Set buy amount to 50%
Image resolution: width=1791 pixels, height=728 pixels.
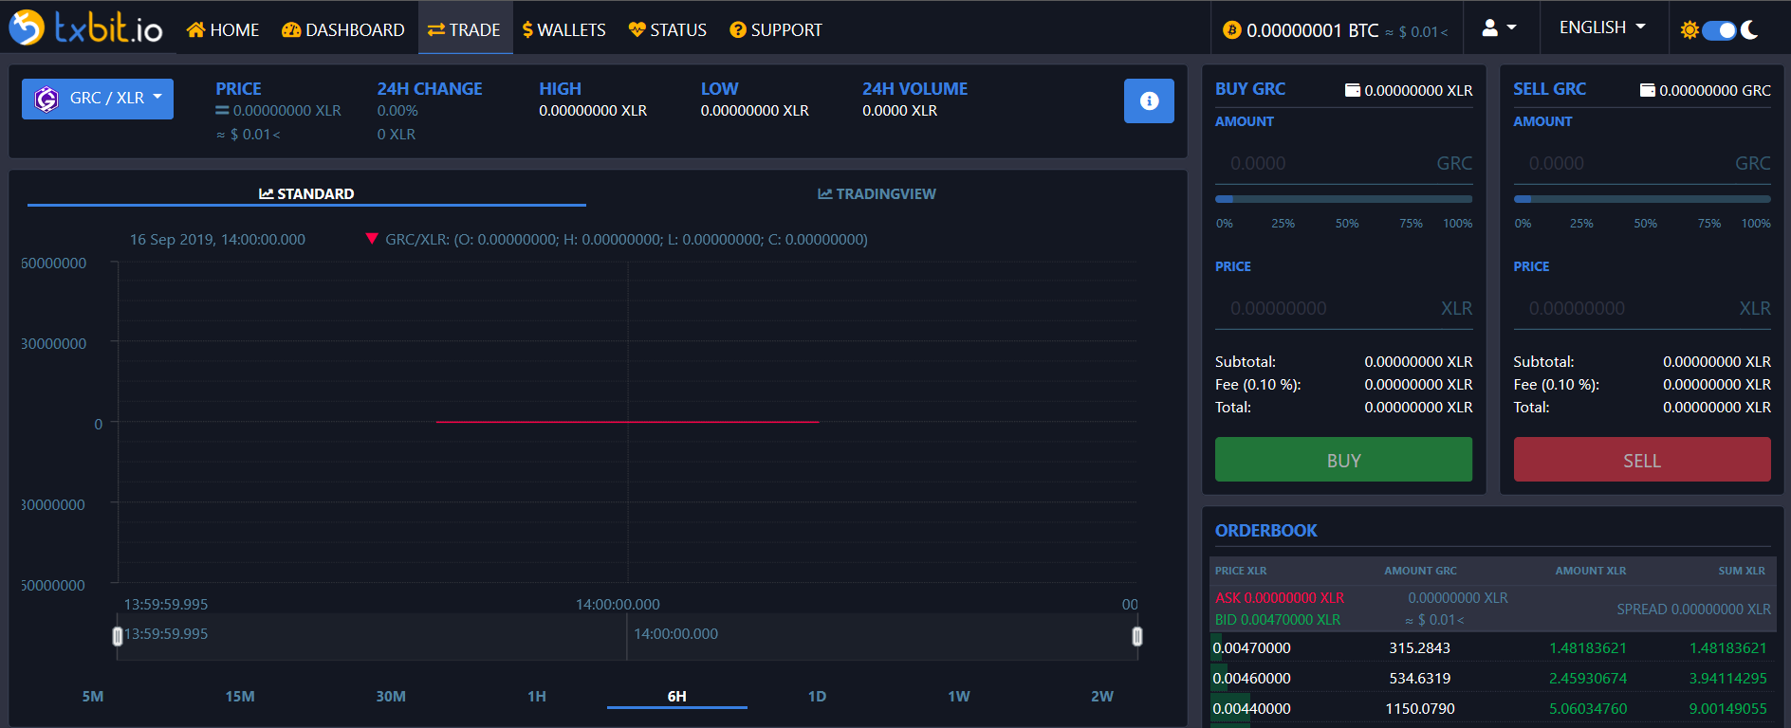[1347, 224]
